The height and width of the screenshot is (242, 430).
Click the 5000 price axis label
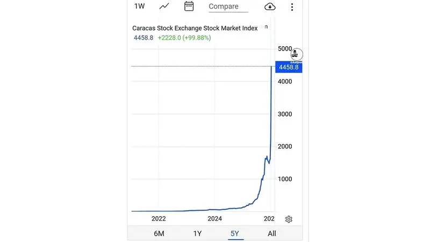pos(284,49)
